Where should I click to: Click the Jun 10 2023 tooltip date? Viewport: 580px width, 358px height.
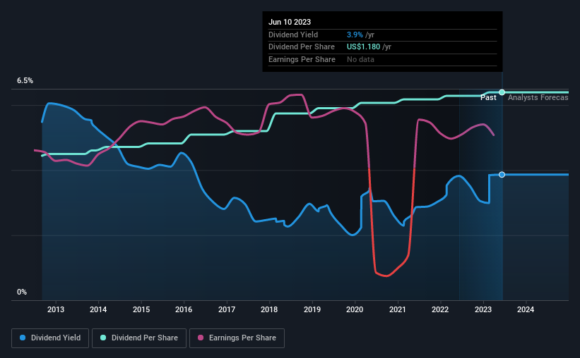(x=290, y=22)
